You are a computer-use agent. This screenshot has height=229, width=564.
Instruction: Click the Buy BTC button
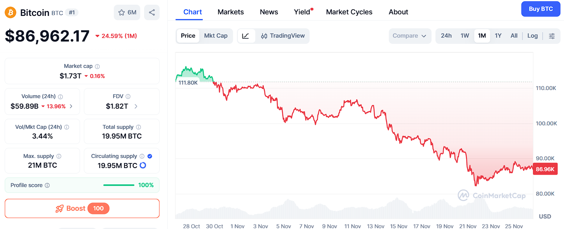541,9
